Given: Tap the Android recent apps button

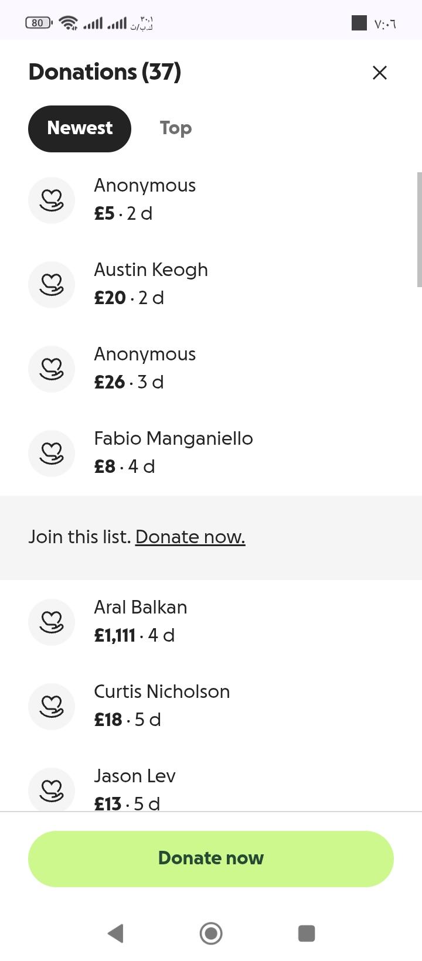Looking at the screenshot, I should coord(307,933).
